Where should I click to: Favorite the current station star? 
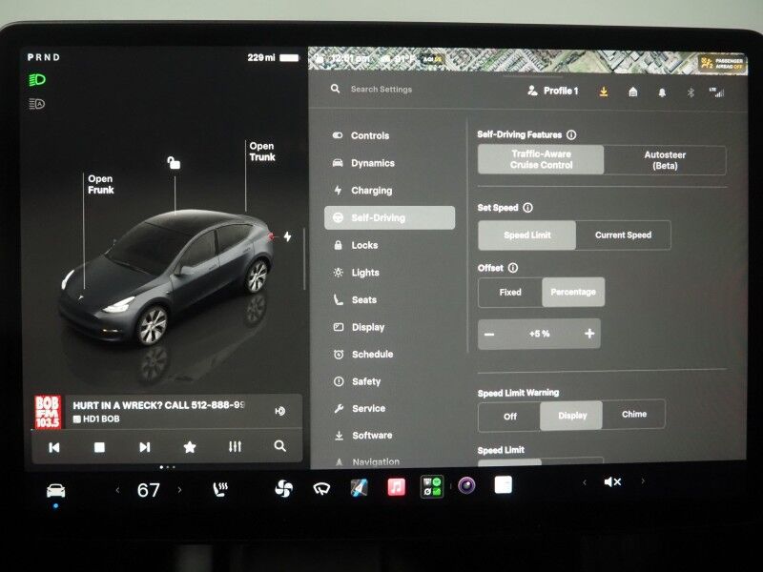click(x=190, y=446)
